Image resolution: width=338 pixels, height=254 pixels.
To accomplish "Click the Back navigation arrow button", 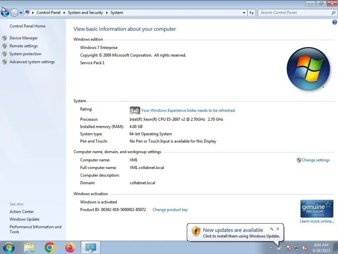I will (x=5, y=13).
